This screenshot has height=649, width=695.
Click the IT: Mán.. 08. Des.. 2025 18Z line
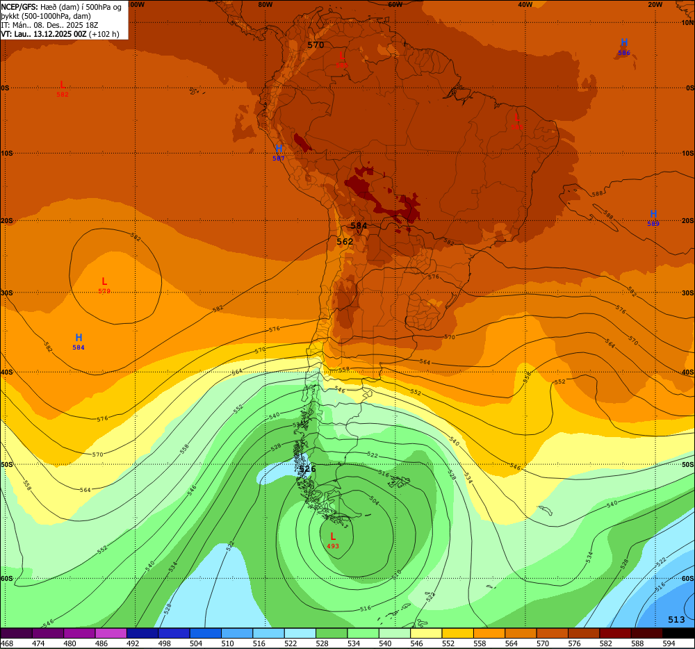49,25
